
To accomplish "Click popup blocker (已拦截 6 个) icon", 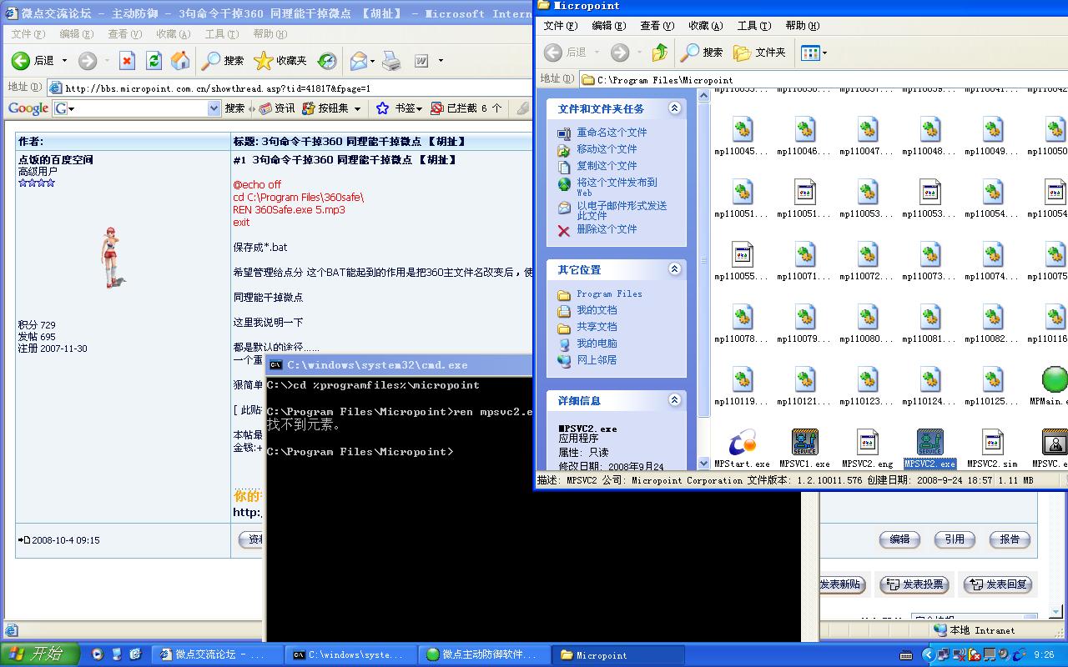I will (x=466, y=108).
